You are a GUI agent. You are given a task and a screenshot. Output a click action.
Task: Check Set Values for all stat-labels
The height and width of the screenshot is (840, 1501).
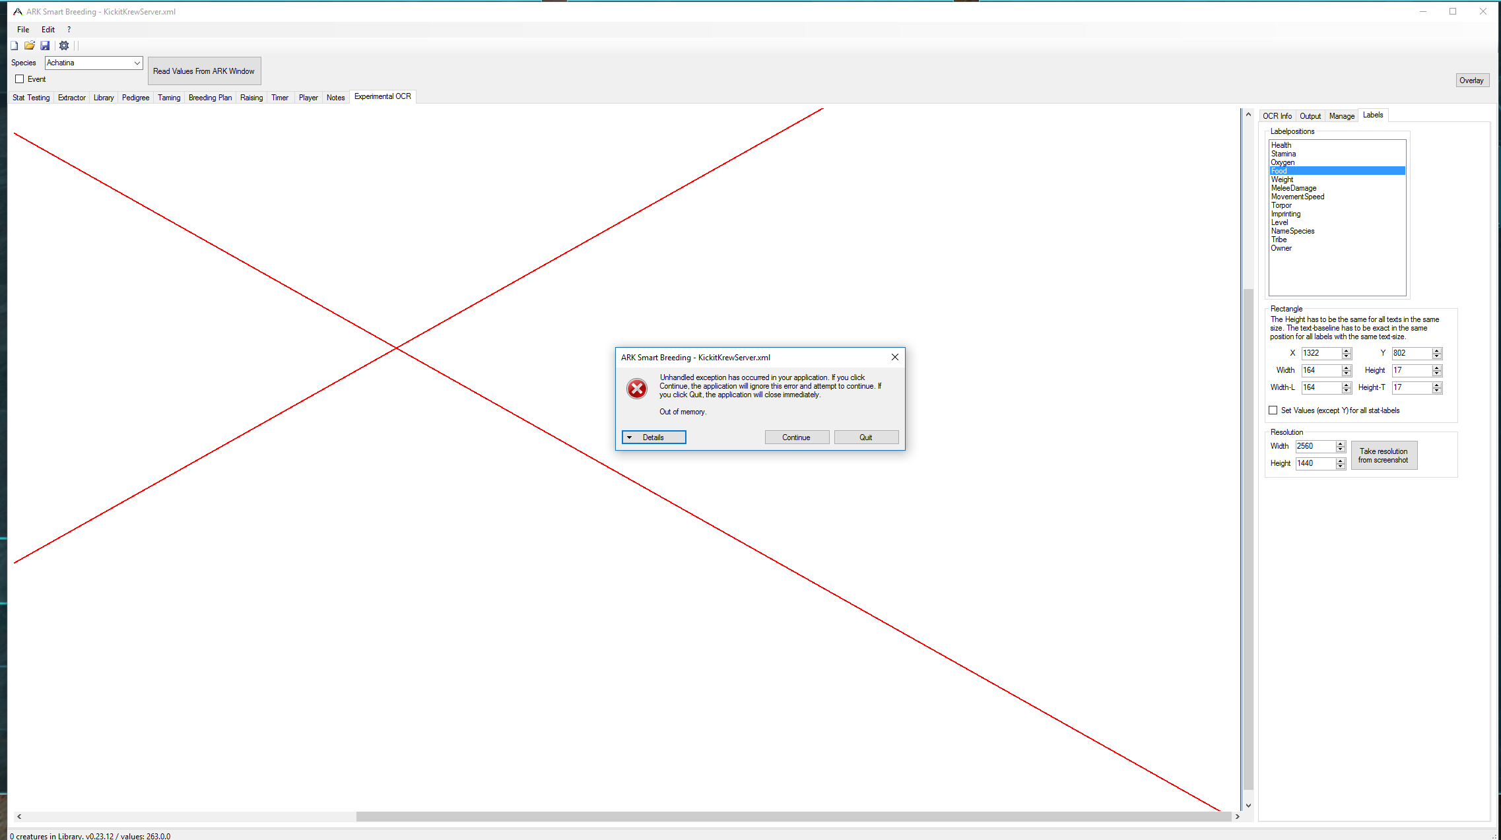(x=1273, y=410)
